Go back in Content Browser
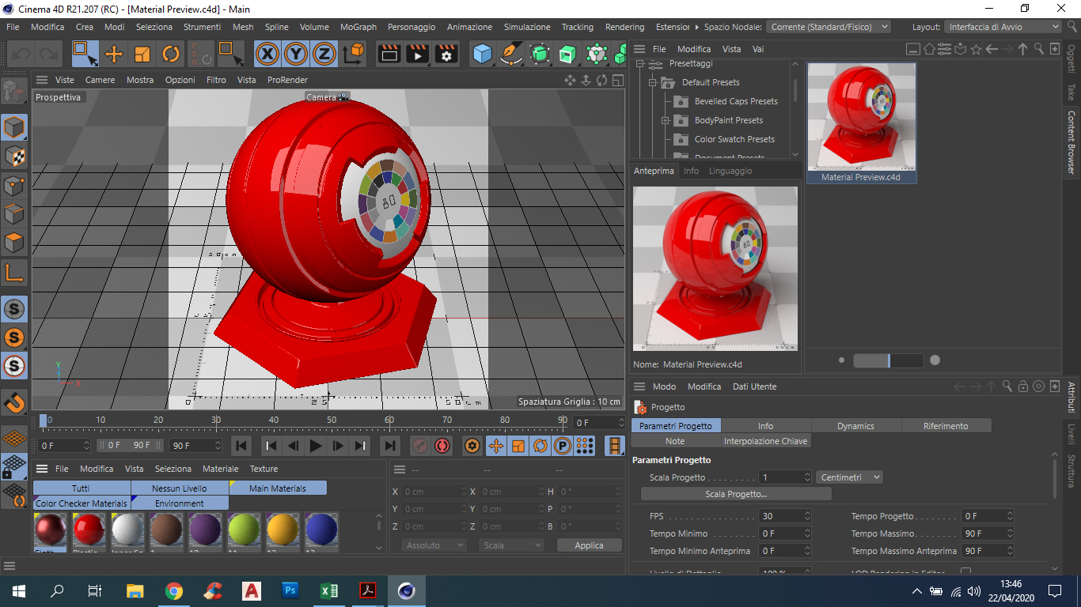 [992, 49]
